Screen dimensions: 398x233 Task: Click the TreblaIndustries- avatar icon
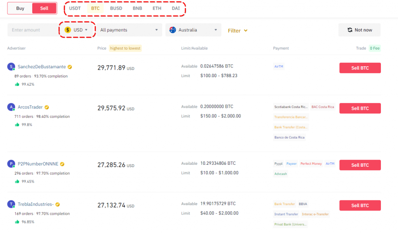click(11, 204)
